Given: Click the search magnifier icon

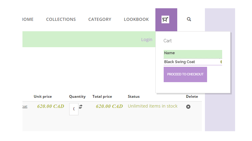Looking at the screenshot, I should click(189, 19).
